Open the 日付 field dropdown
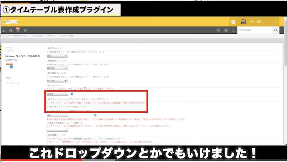Screen dimensions: 288x162 pos(57,56)
